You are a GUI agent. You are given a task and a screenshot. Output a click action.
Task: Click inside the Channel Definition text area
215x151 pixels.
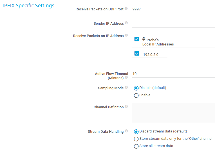[x=173, y=113]
